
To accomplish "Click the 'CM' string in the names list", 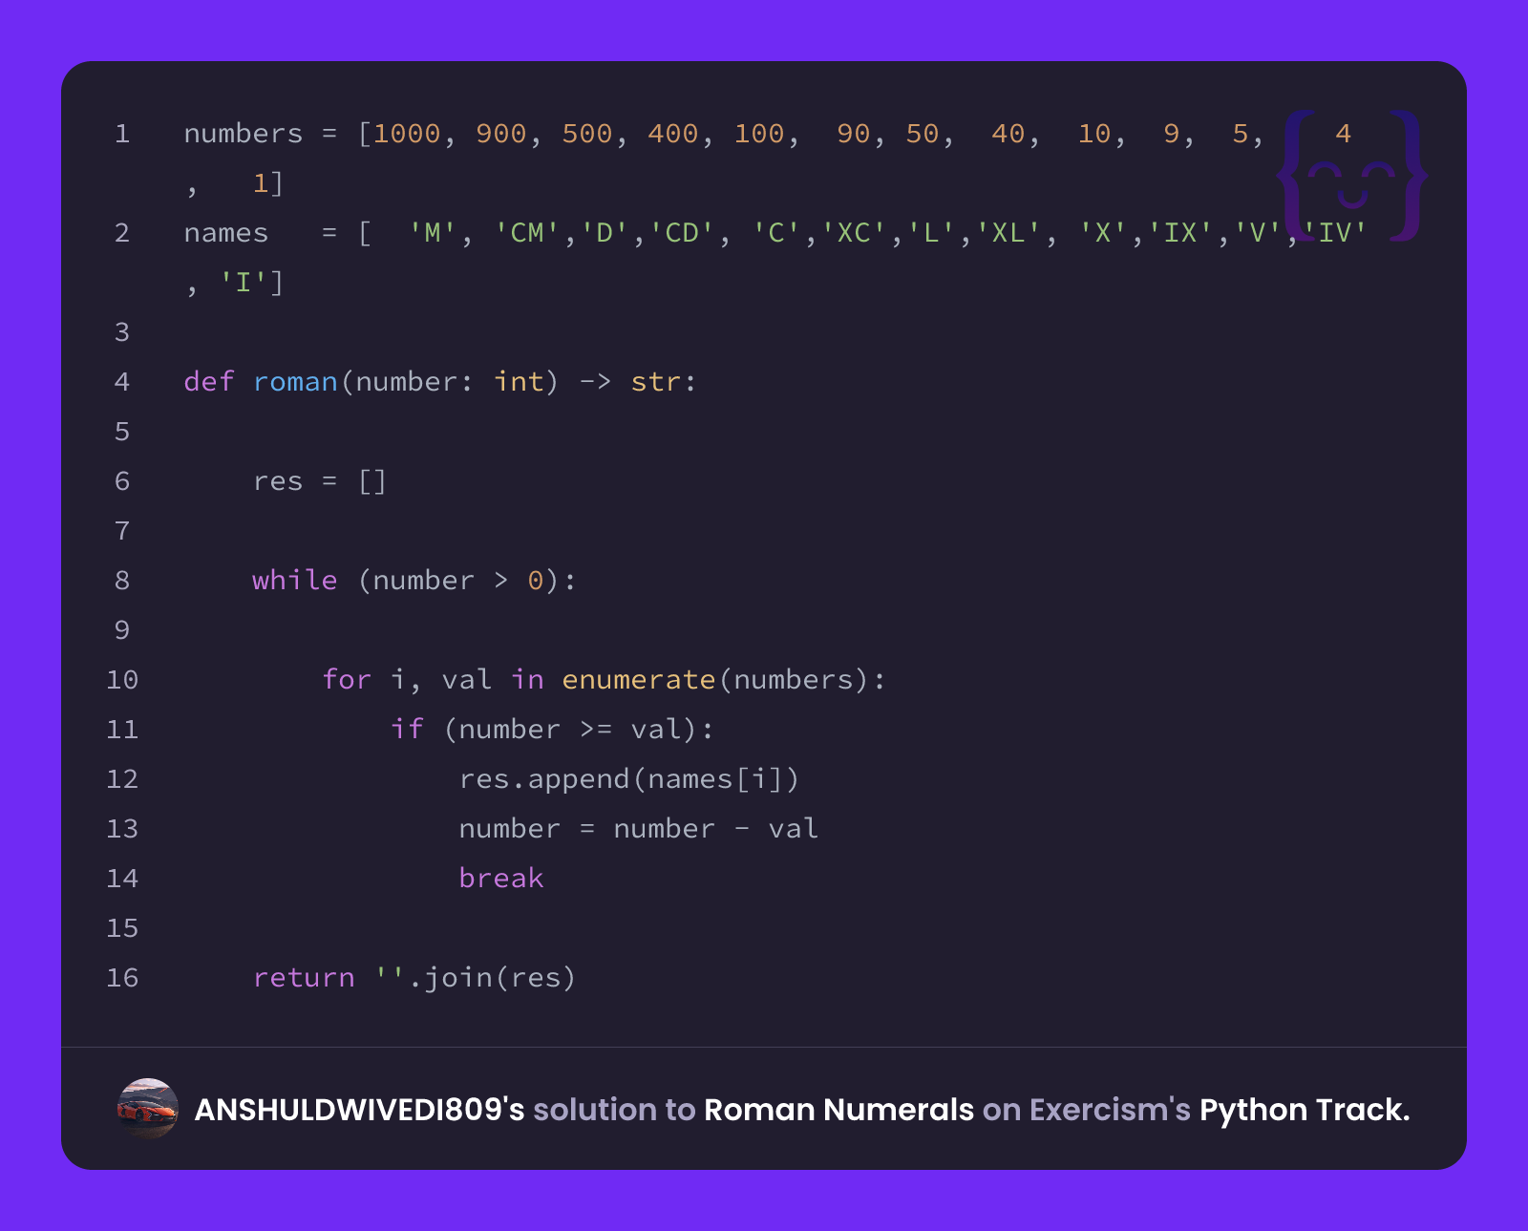I will 527,233.
